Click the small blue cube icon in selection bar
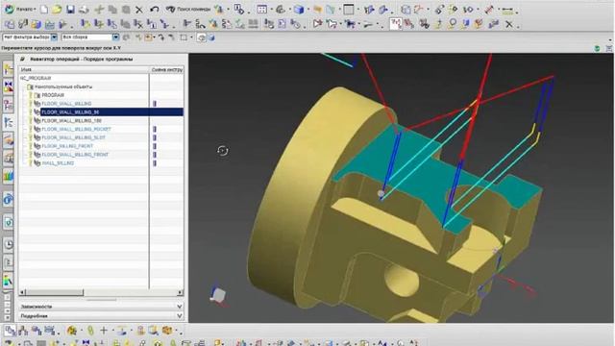Viewport: 615px width, 346px height. [x=211, y=37]
